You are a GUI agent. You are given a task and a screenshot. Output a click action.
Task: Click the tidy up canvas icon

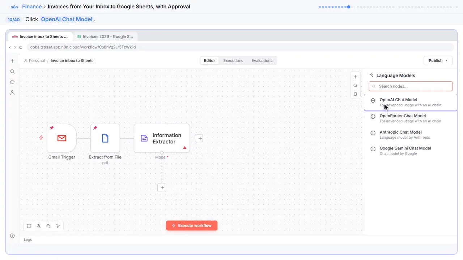pyautogui.click(x=58, y=226)
